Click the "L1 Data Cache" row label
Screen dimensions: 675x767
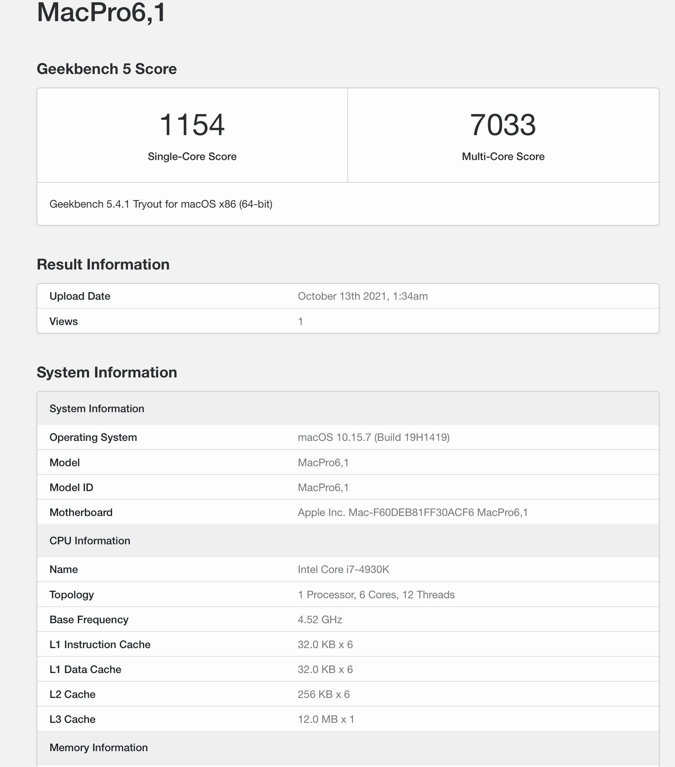click(86, 670)
